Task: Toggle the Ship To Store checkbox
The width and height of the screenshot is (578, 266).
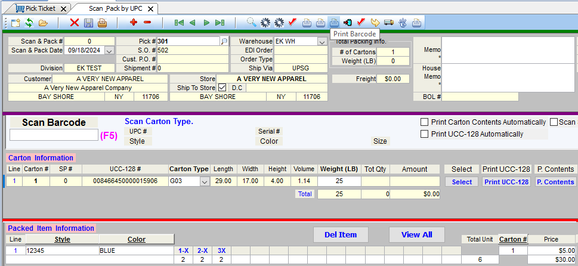Action: click(222, 88)
